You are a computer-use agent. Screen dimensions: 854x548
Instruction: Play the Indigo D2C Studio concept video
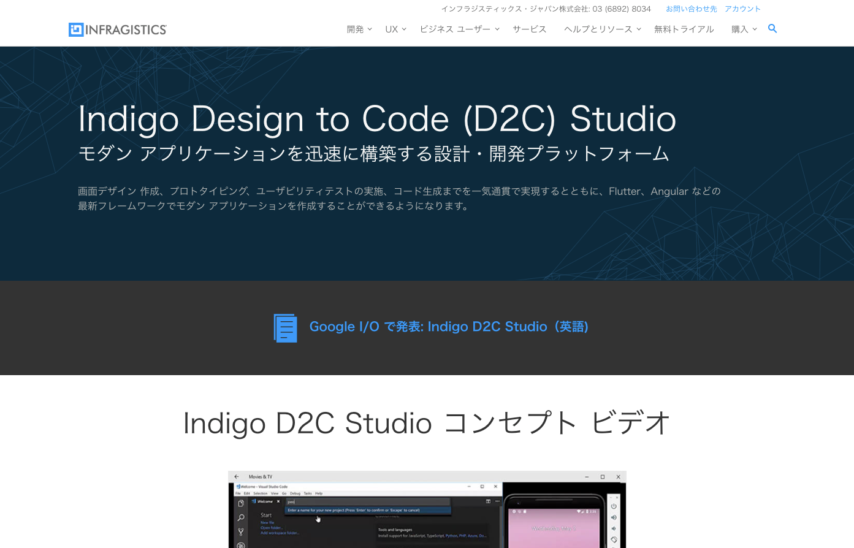(427, 509)
